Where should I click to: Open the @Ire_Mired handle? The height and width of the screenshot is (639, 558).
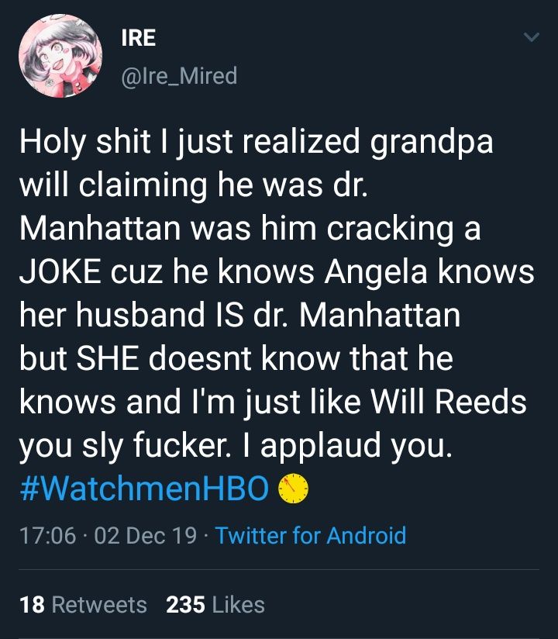179,76
